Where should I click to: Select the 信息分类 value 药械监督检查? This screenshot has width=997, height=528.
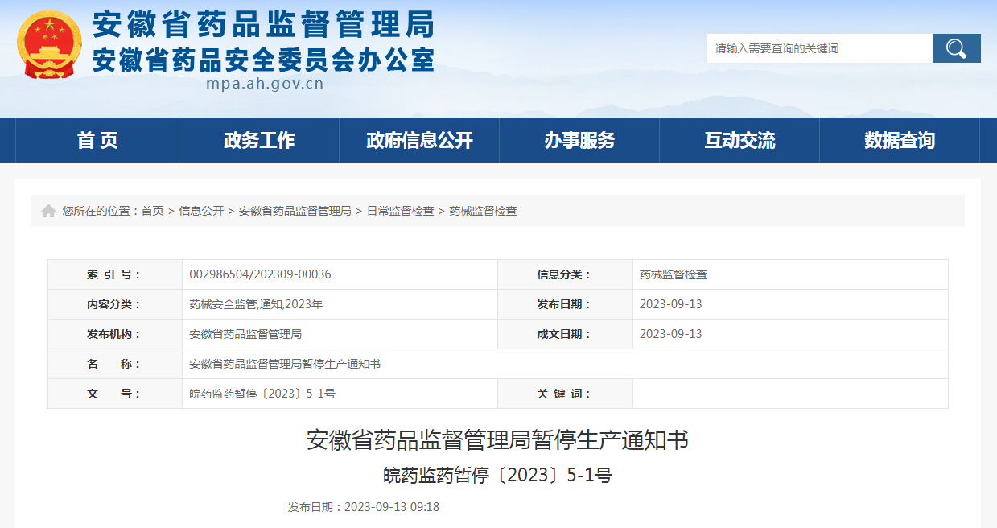click(674, 274)
